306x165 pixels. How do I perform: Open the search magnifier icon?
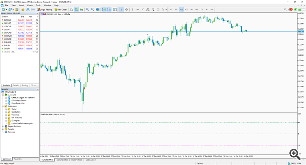click(x=285, y=9)
